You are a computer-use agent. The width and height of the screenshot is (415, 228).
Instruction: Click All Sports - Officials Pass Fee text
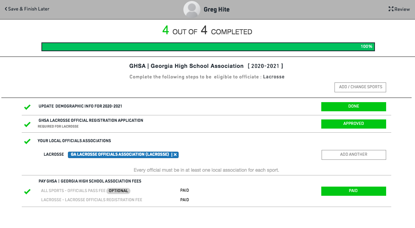73,191
